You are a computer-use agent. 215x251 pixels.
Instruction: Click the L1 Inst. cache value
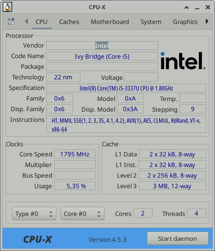tap(172, 165)
